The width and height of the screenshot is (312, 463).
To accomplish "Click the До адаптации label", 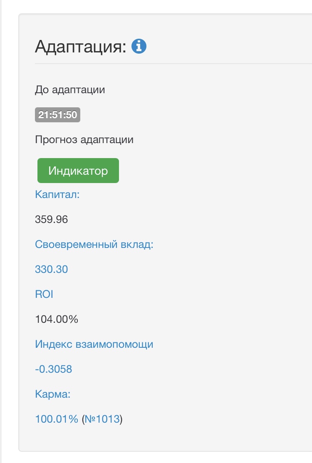I will [x=69, y=89].
